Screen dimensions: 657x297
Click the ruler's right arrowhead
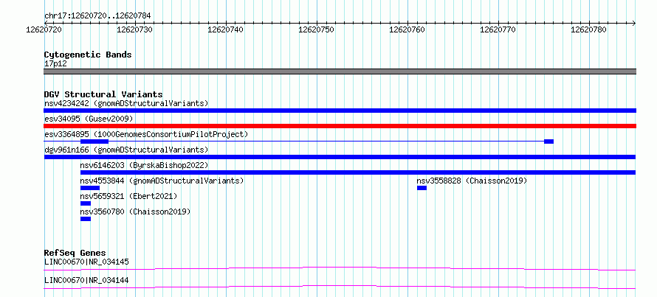(x=633, y=23)
